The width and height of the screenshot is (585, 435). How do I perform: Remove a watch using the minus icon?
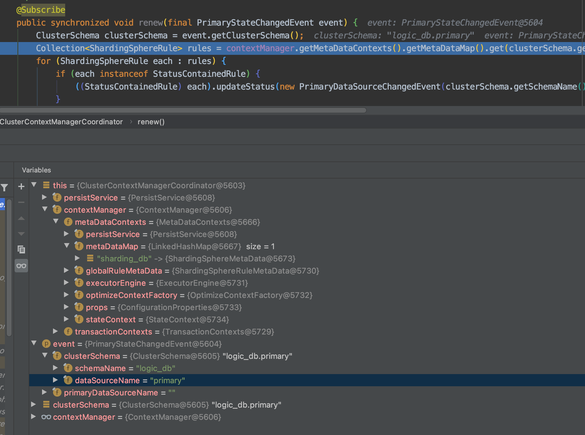coord(21,202)
